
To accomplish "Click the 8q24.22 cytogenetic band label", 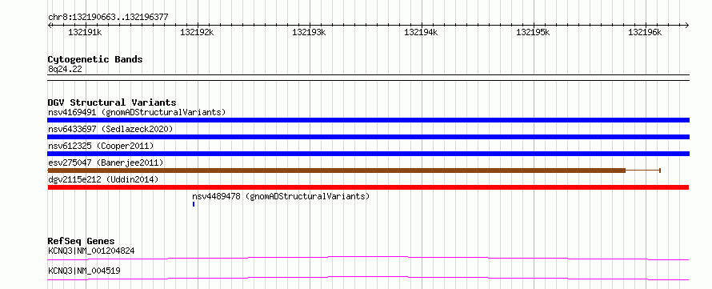I will [x=65, y=69].
